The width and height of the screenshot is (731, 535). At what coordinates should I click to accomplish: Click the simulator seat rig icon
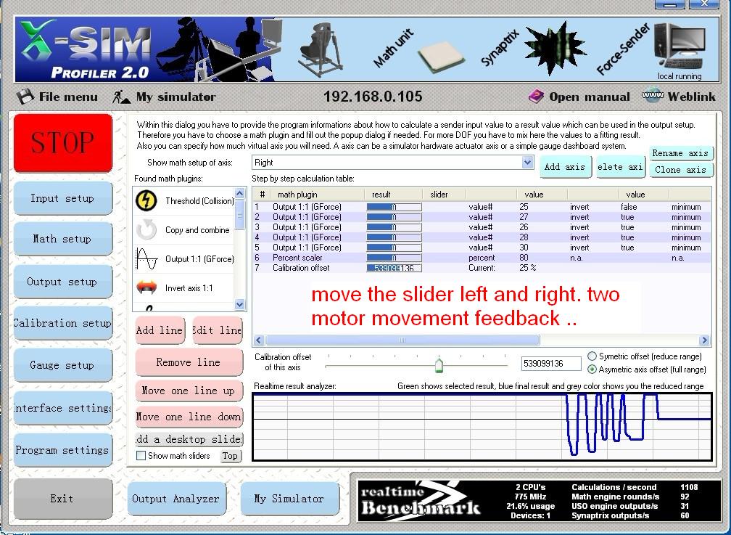319,49
